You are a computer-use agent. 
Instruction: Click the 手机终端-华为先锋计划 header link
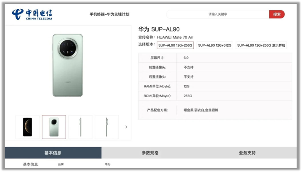[x=109, y=14]
